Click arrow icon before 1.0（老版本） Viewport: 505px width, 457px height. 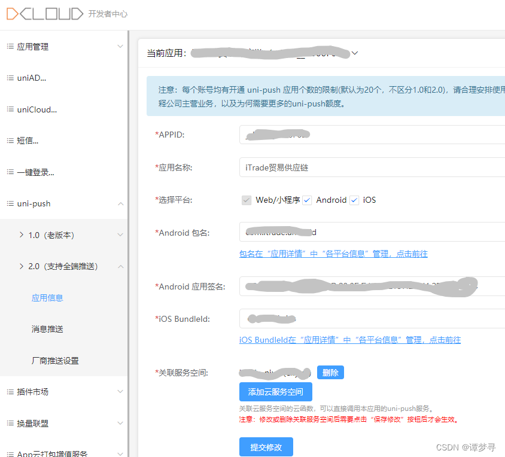click(22, 234)
